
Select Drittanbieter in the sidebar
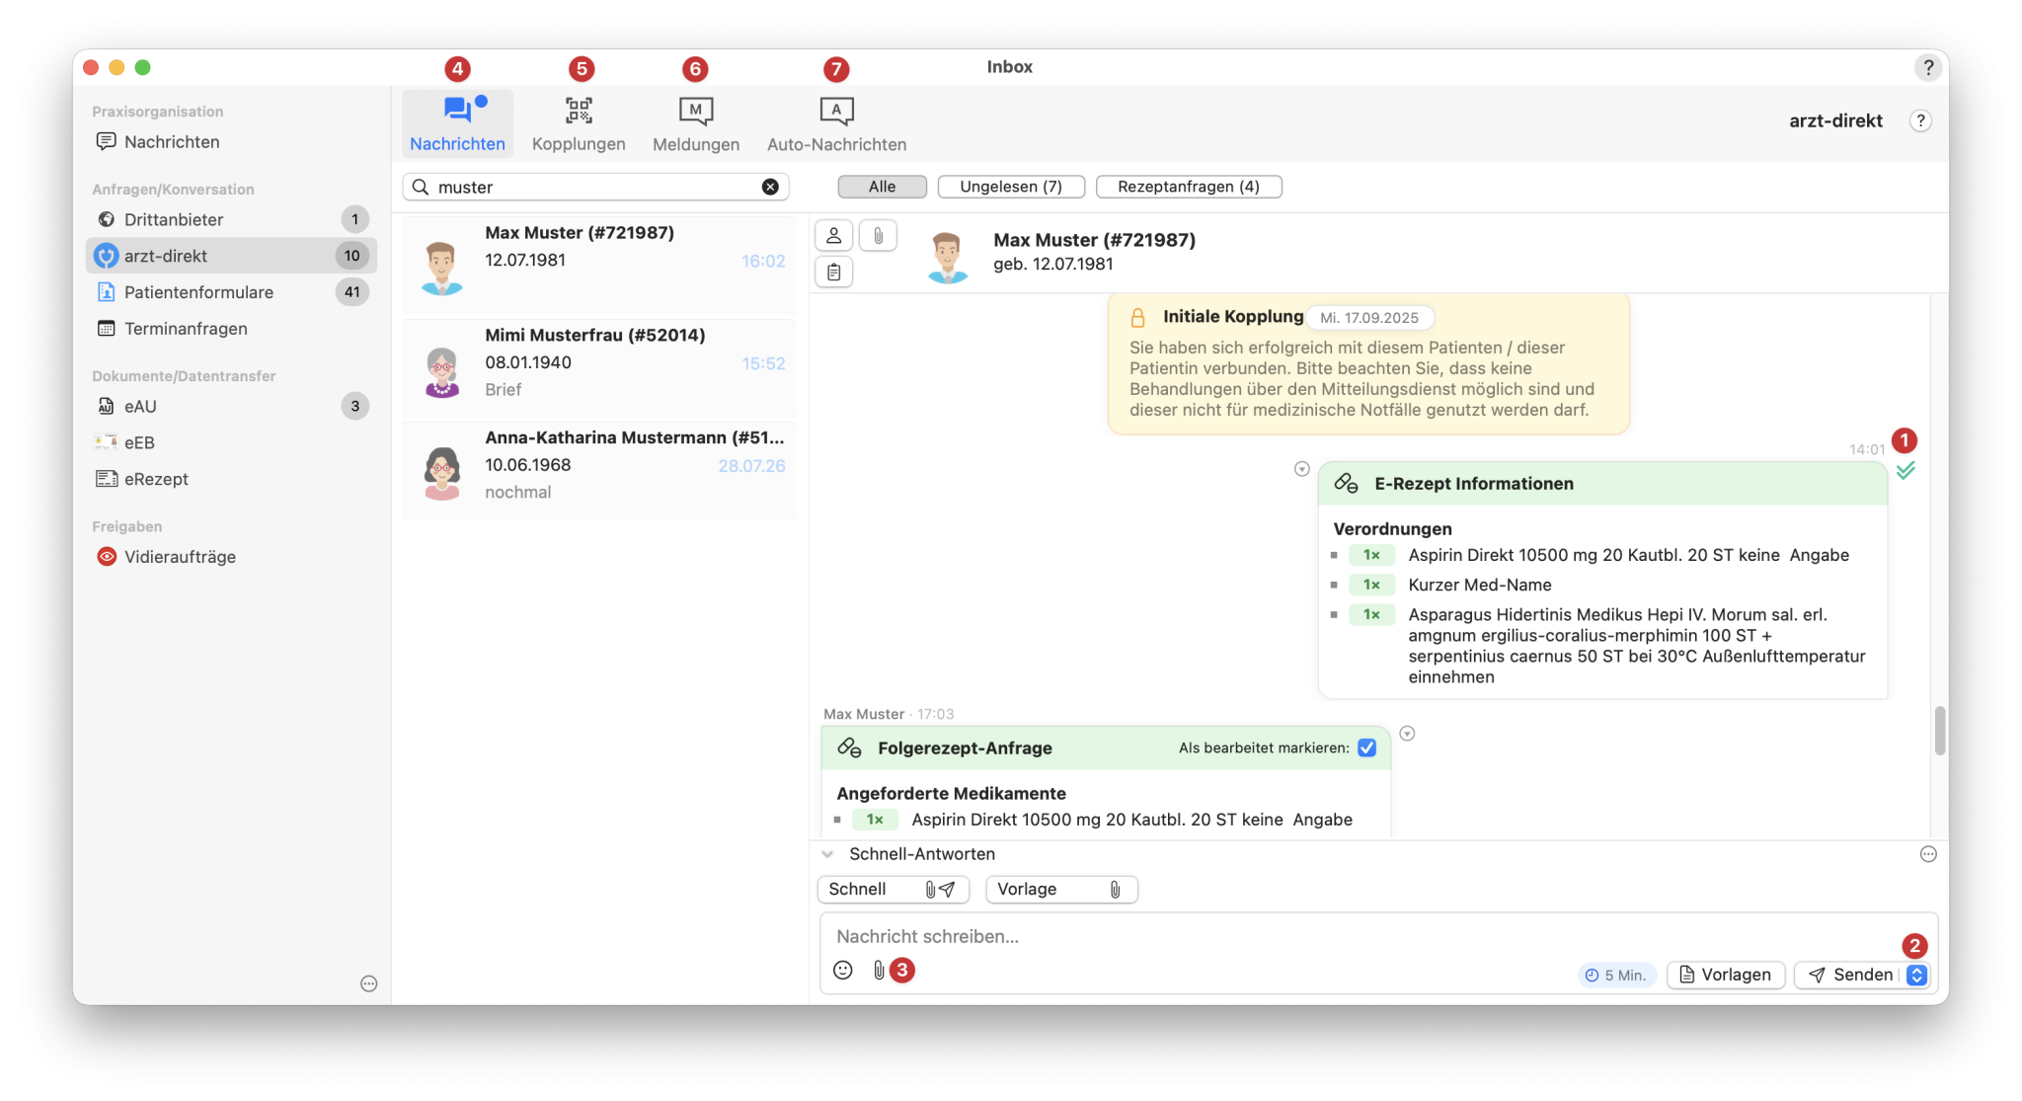point(231,219)
